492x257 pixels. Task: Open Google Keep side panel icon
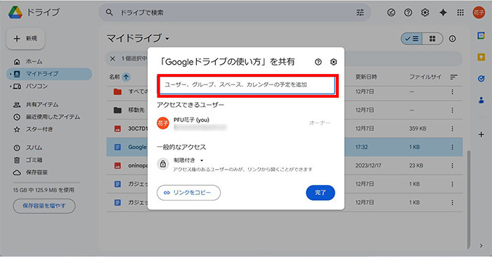pos(481,57)
